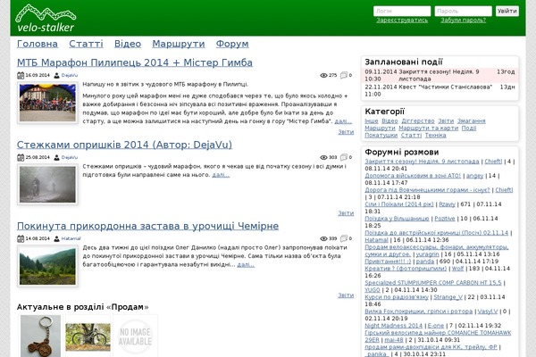Click author icon beside DejaVu on MTB article
The image size is (536, 357).
tap(57, 75)
